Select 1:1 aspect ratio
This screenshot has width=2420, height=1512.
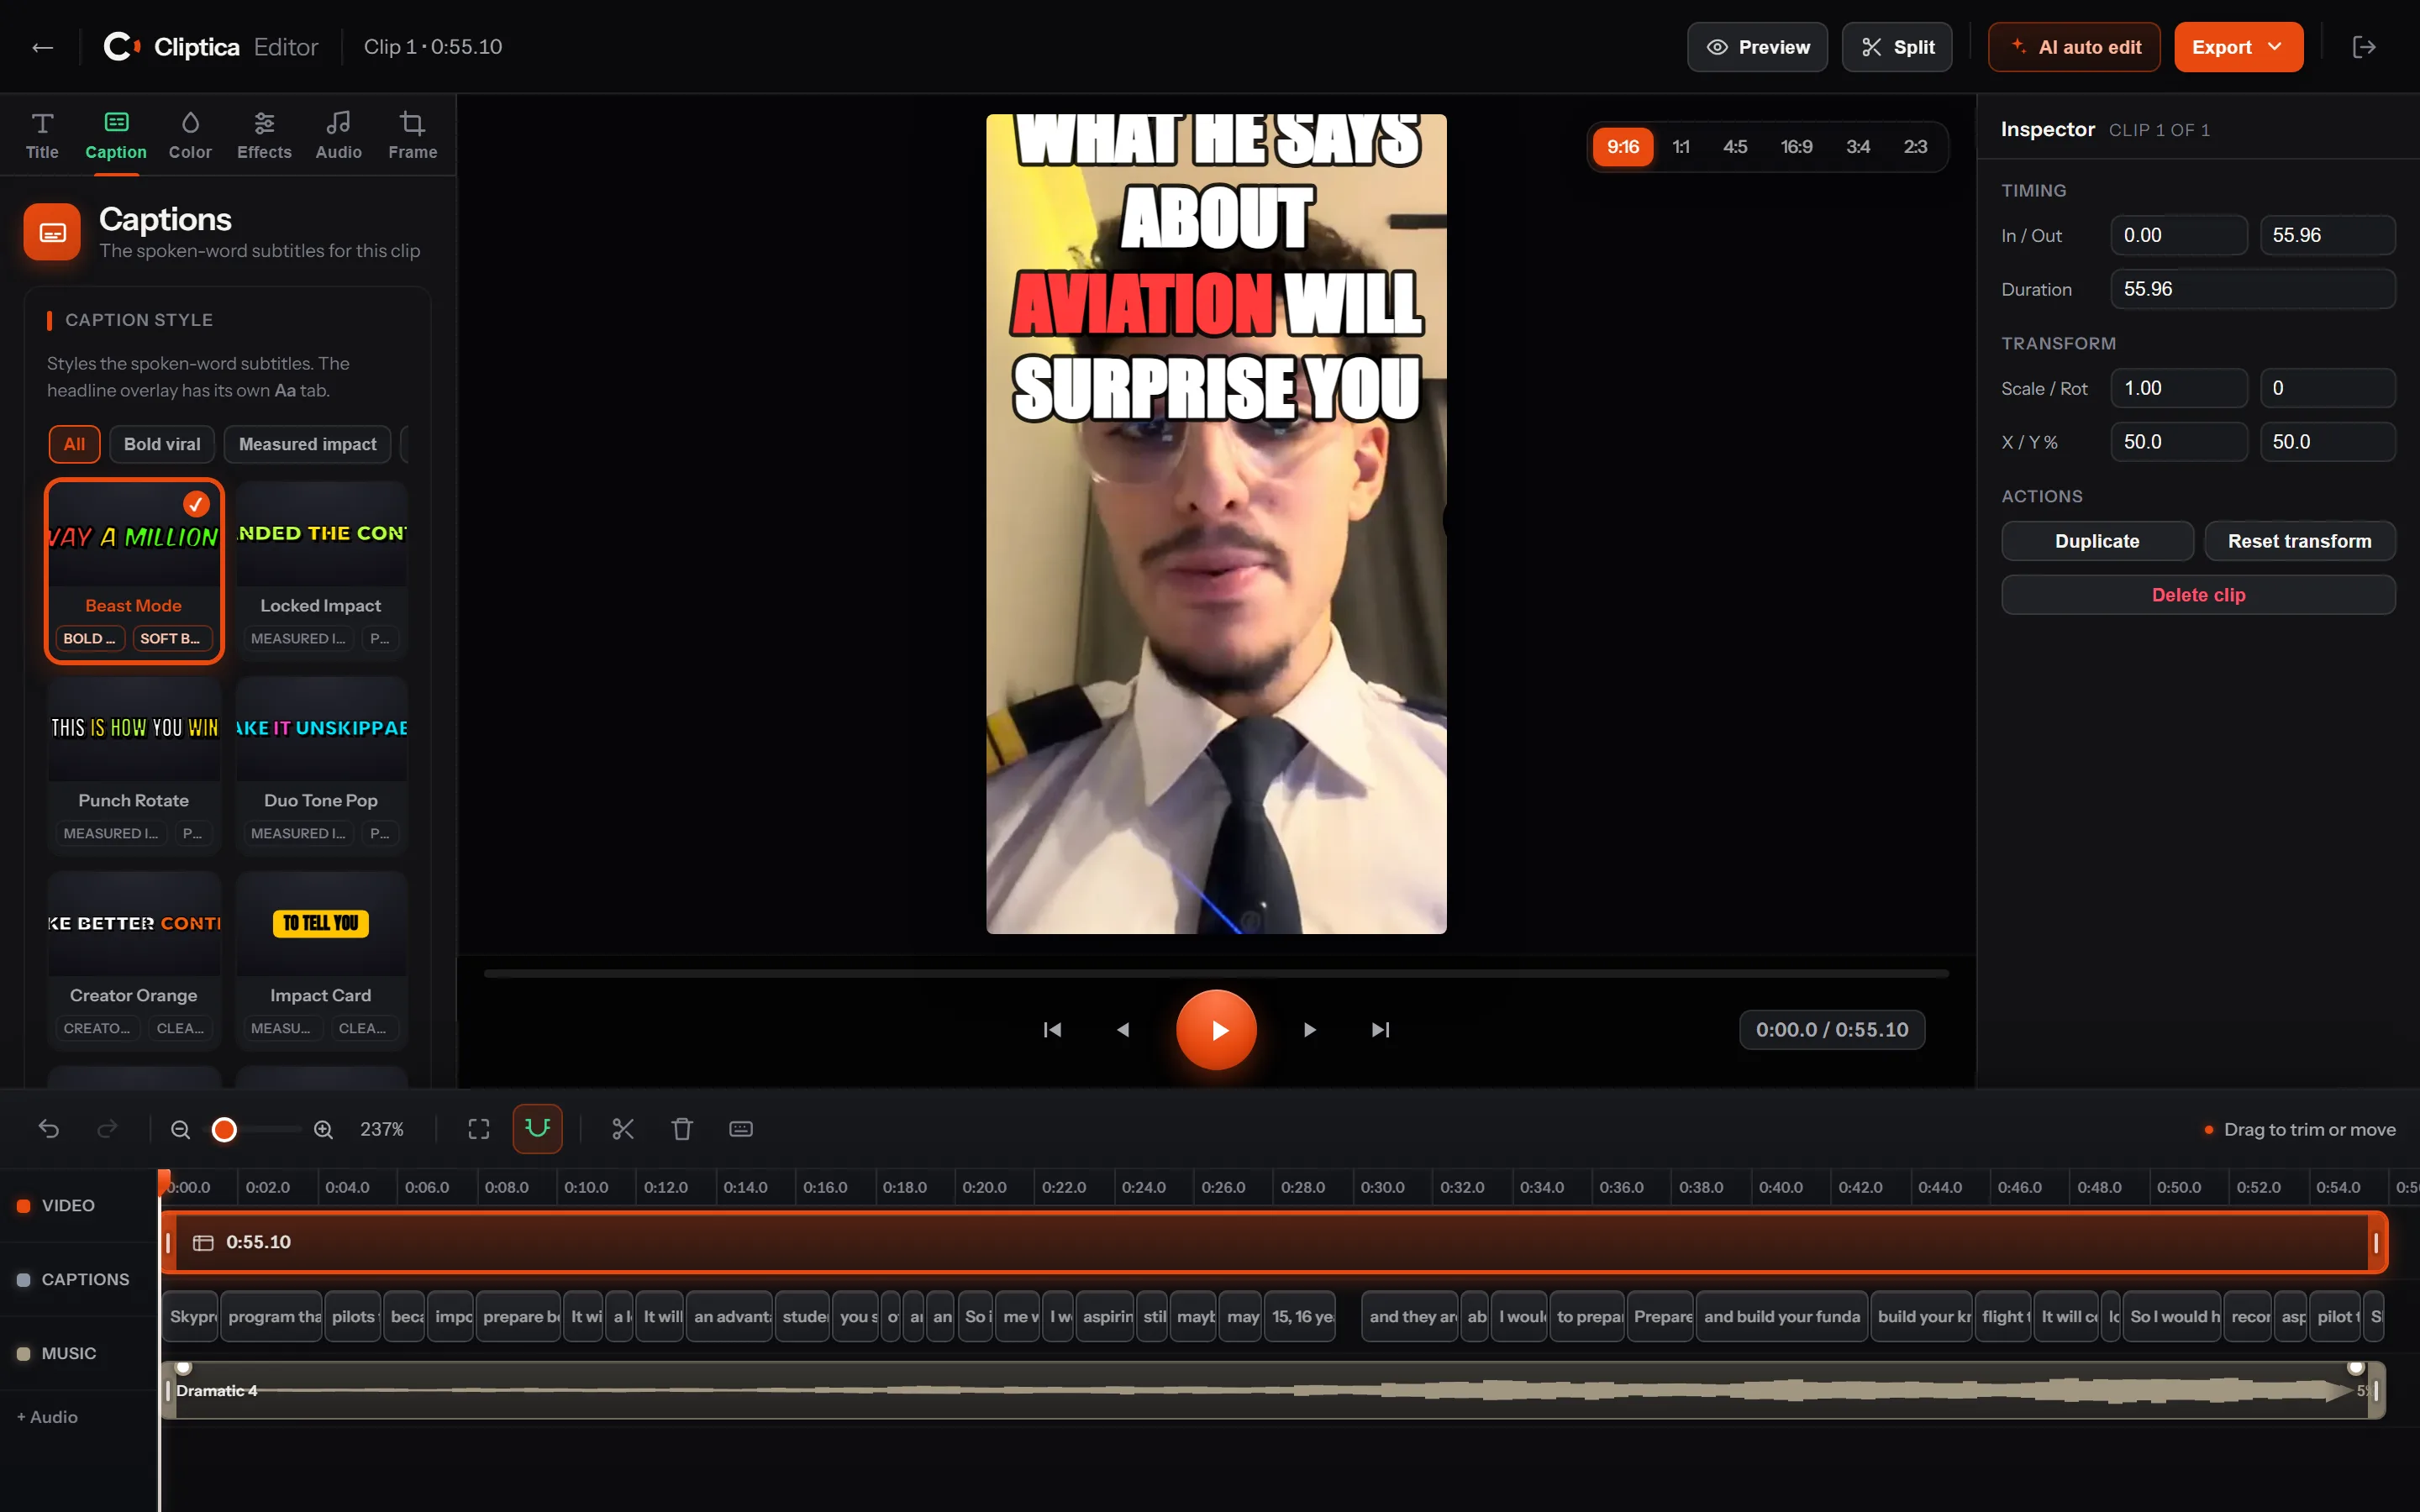(1681, 147)
